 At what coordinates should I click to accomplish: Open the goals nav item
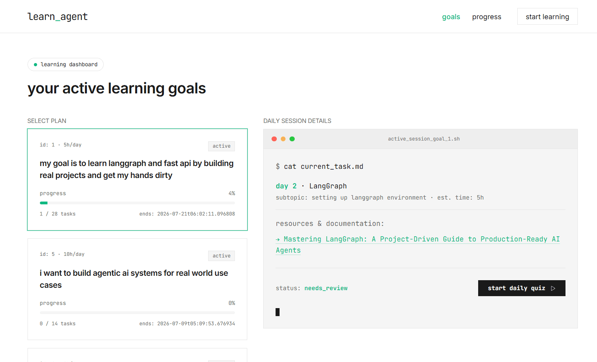tap(451, 17)
